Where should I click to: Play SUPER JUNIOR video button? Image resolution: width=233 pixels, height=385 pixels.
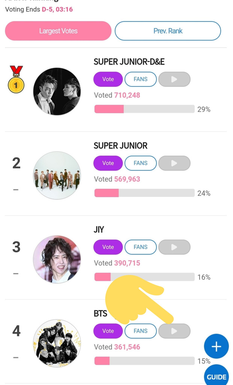(174, 163)
